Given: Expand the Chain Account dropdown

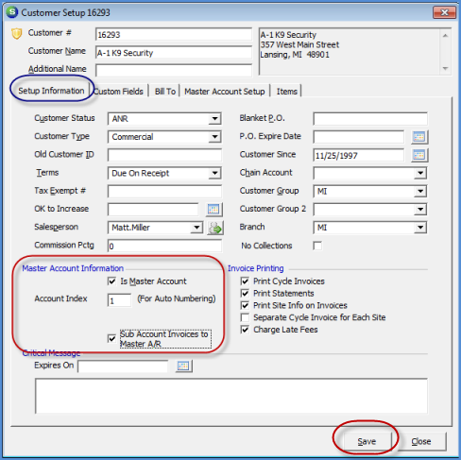Looking at the screenshot, I should 420,173.
